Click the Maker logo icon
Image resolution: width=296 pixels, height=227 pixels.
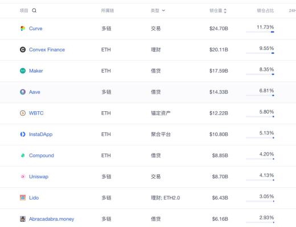click(x=23, y=71)
